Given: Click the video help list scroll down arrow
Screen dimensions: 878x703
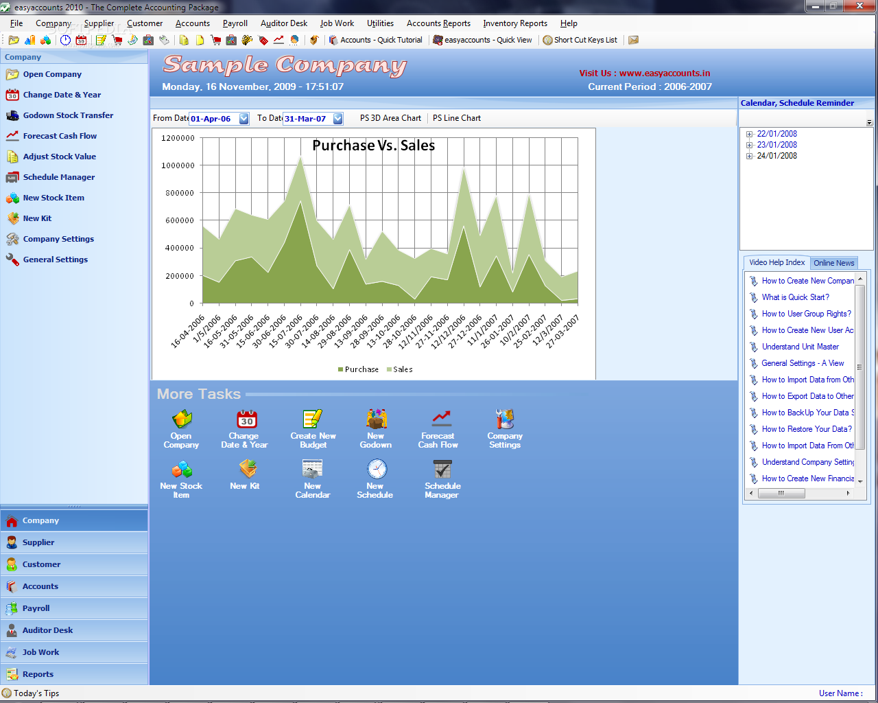Looking at the screenshot, I should coord(860,482).
